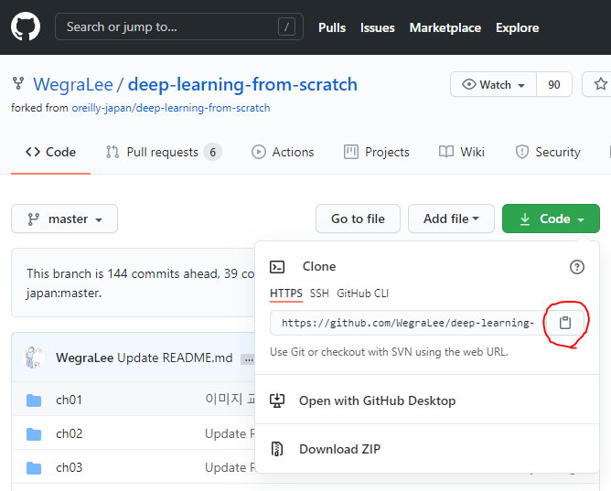Screen dimensions: 611x491
Task: Switch to the Security tab
Action: coord(548,152)
